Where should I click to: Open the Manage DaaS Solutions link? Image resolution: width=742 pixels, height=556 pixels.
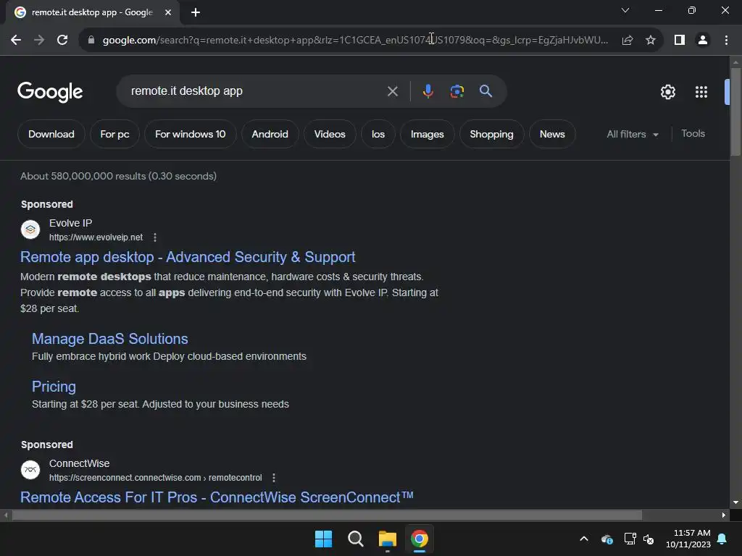[x=110, y=339]
